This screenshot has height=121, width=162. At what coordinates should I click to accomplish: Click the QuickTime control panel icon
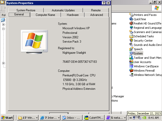pos(131,19)
